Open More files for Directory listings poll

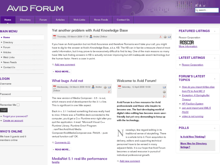(x=194, y=145)
